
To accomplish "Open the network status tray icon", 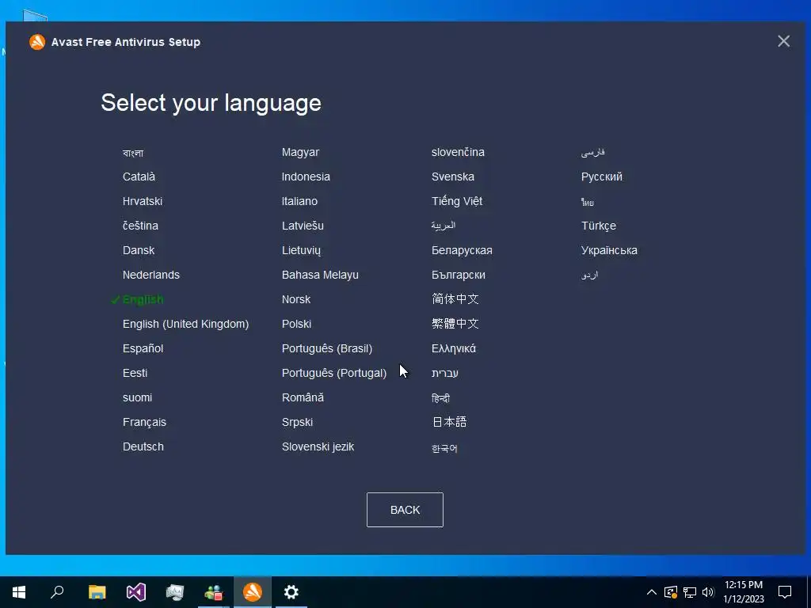I will [x=690, y=592].
